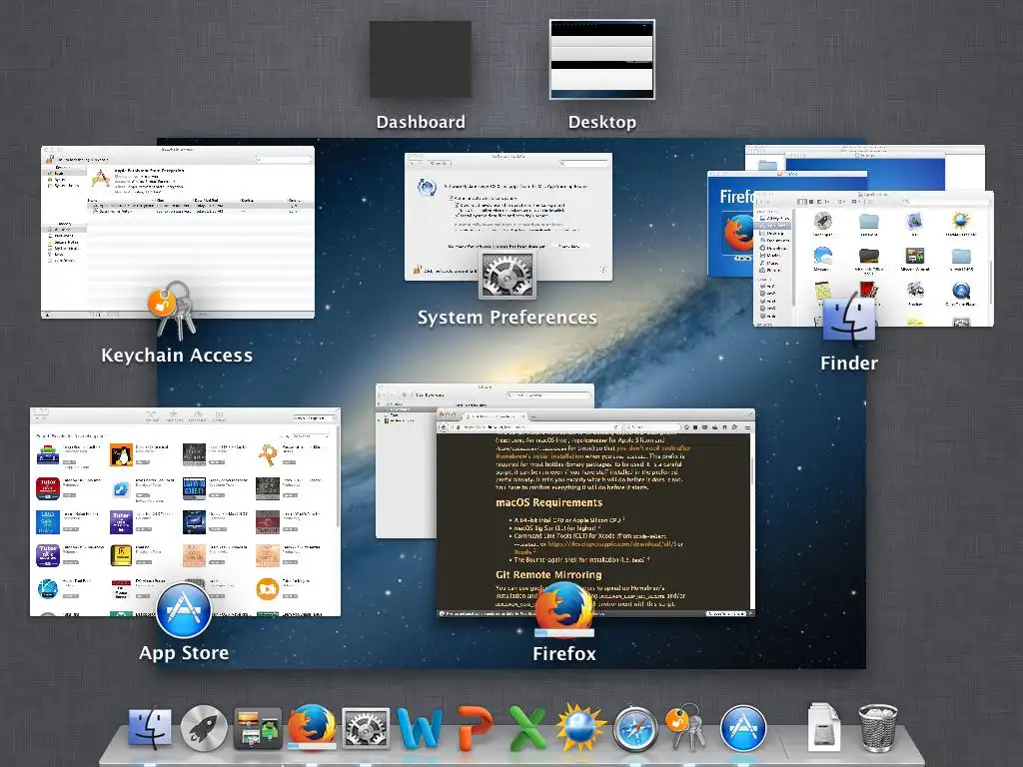Click the "Firefox" label under browser windows
The image size is (1023, 767).
[x=564, y=653]
